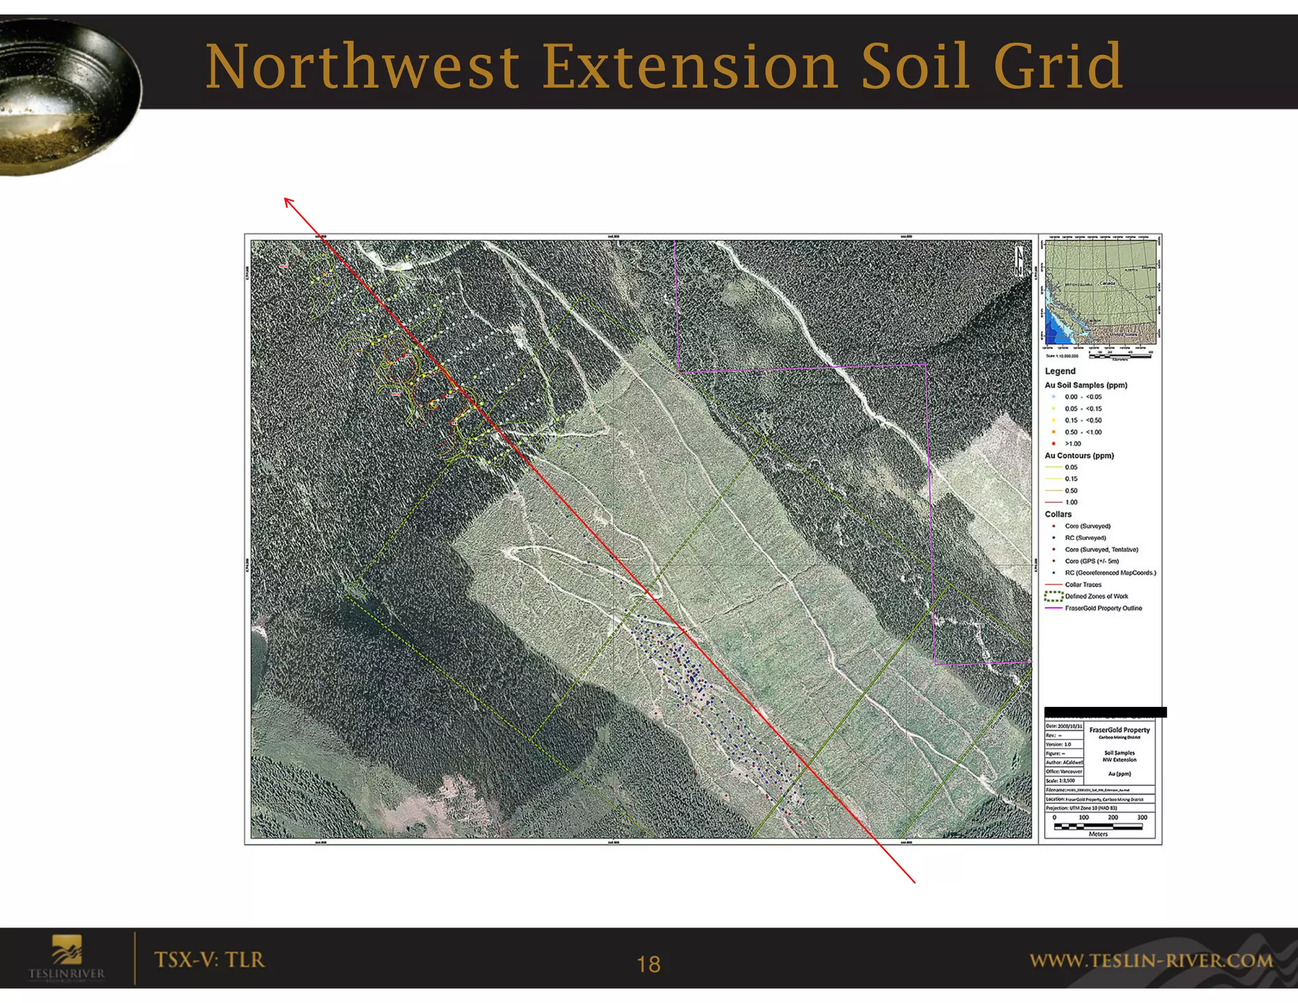Click the 'RC (Surveyed)' legend entry
This screenshot has width=1298, height=1003.
point(1079,538)
